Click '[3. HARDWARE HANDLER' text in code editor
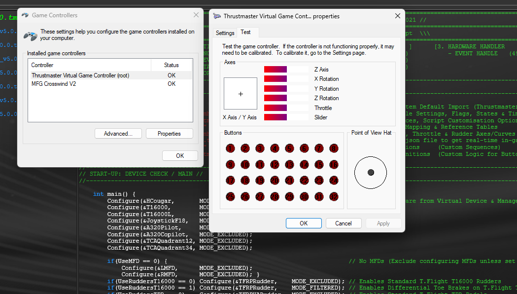 point(470,46)
